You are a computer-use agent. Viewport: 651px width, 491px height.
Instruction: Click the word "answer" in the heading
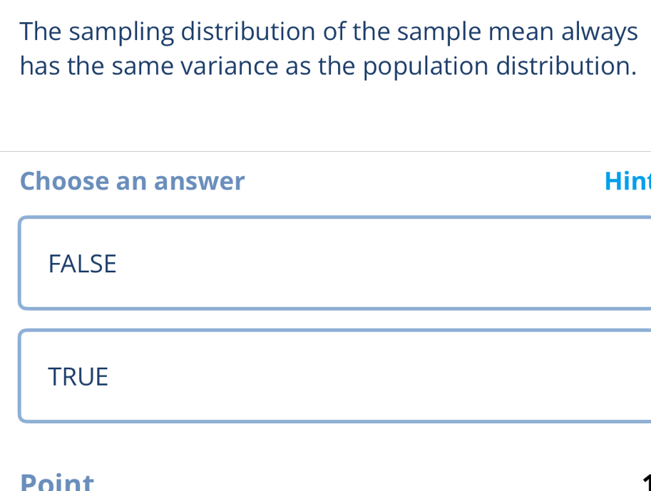199,181
